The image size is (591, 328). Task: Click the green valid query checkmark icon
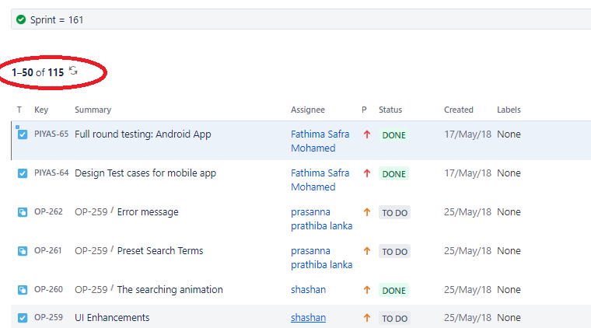click(x=21, y=19)
